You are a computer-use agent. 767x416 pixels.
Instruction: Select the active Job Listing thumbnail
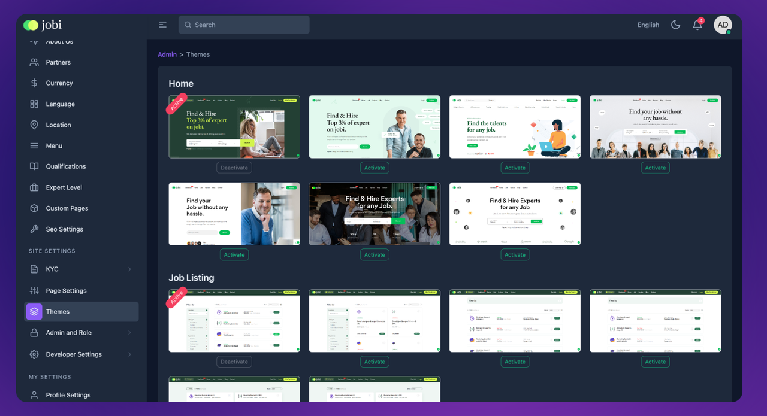pos(234,321)
